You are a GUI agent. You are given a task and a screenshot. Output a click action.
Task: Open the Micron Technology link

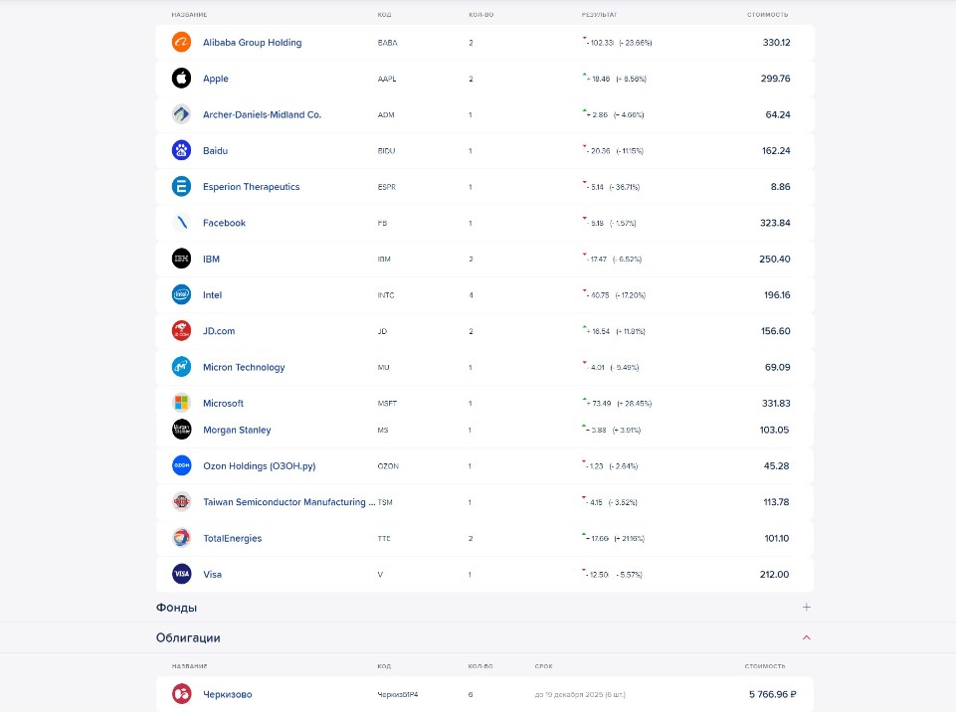point(244,367)
